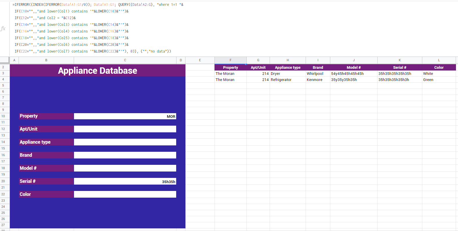Click the Model # results column header
The height and width of the screenshot is (231, 458).
354,67
